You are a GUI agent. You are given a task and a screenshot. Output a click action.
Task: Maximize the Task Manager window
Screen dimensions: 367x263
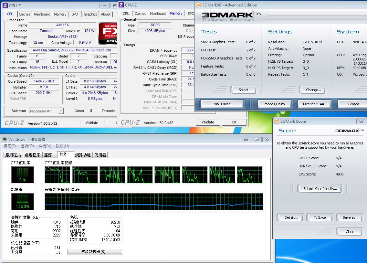(257, 139)
